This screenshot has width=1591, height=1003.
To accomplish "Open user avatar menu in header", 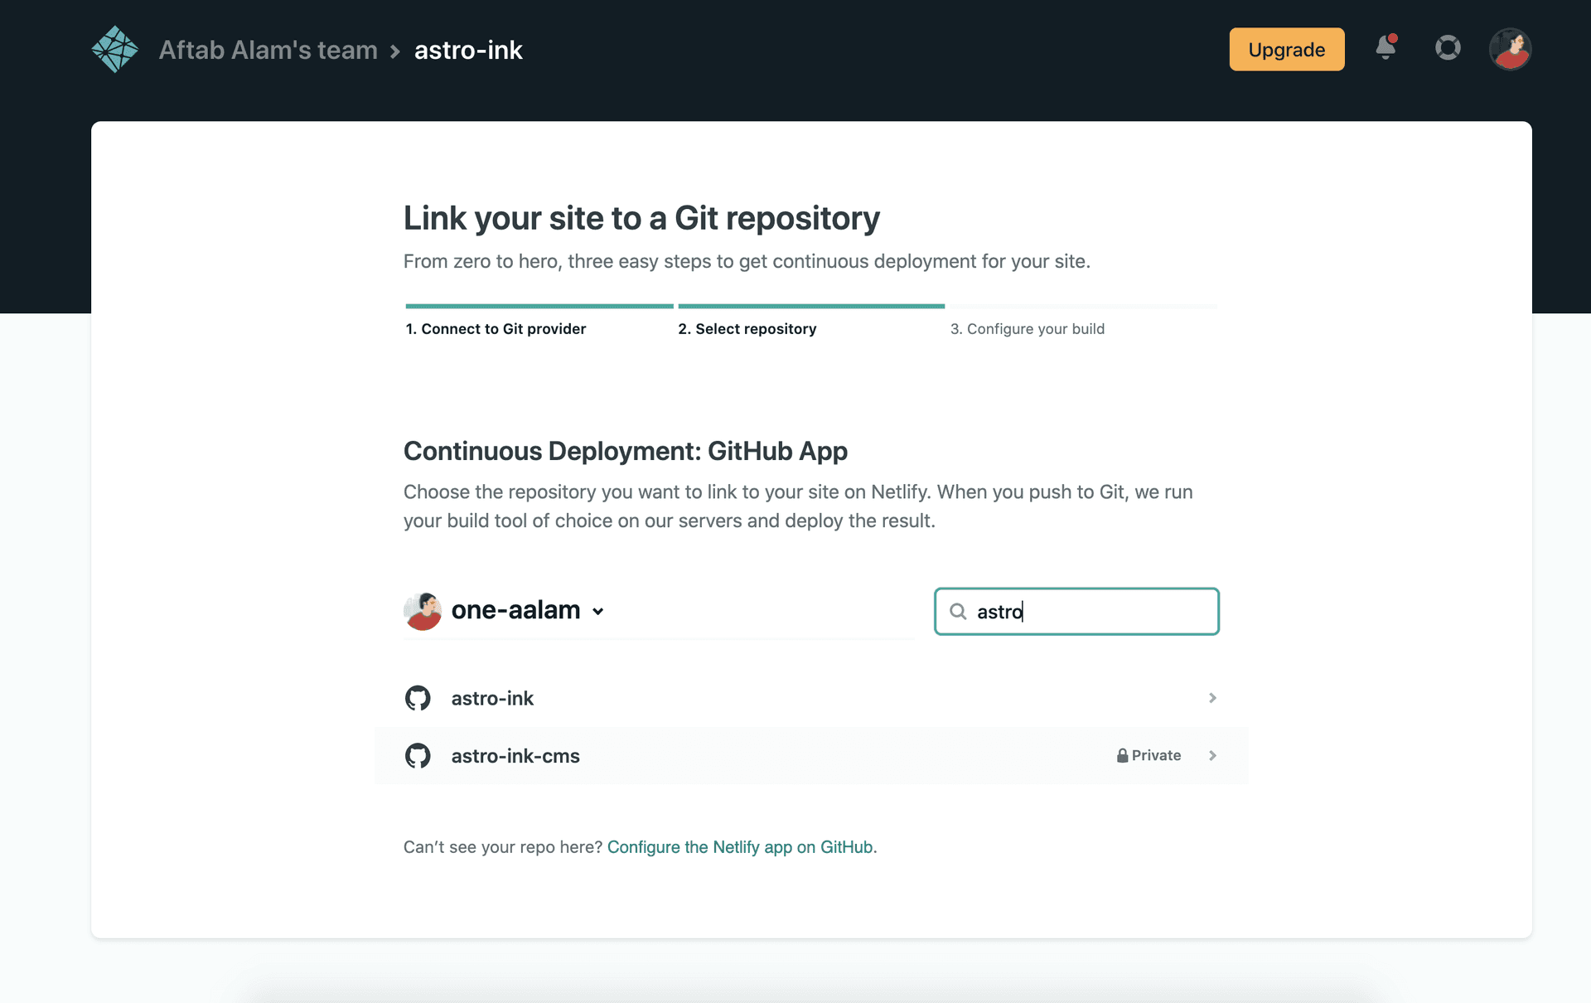I will tap(1510, 49).
